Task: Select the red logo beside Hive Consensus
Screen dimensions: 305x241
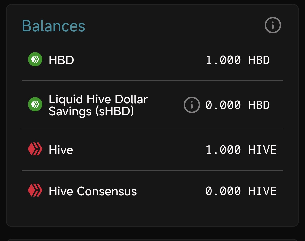Action: click(35, 190)
